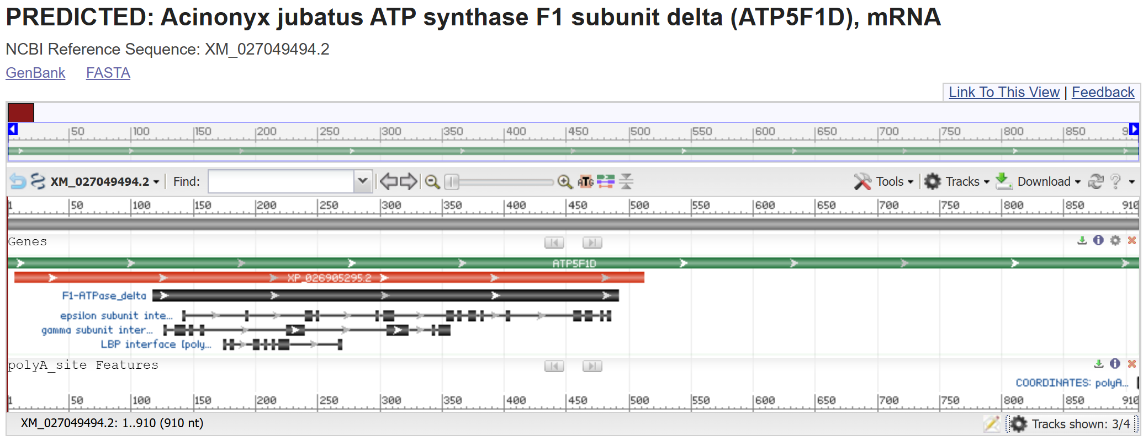The width and height of the screenshot is (1143, 441).
Task: Download the polyA_site Features track data
Action: 1098,364
